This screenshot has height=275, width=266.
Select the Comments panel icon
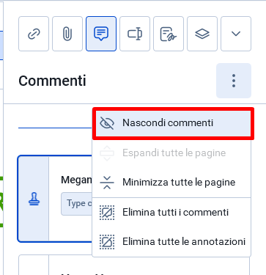(x=101, y=34)
